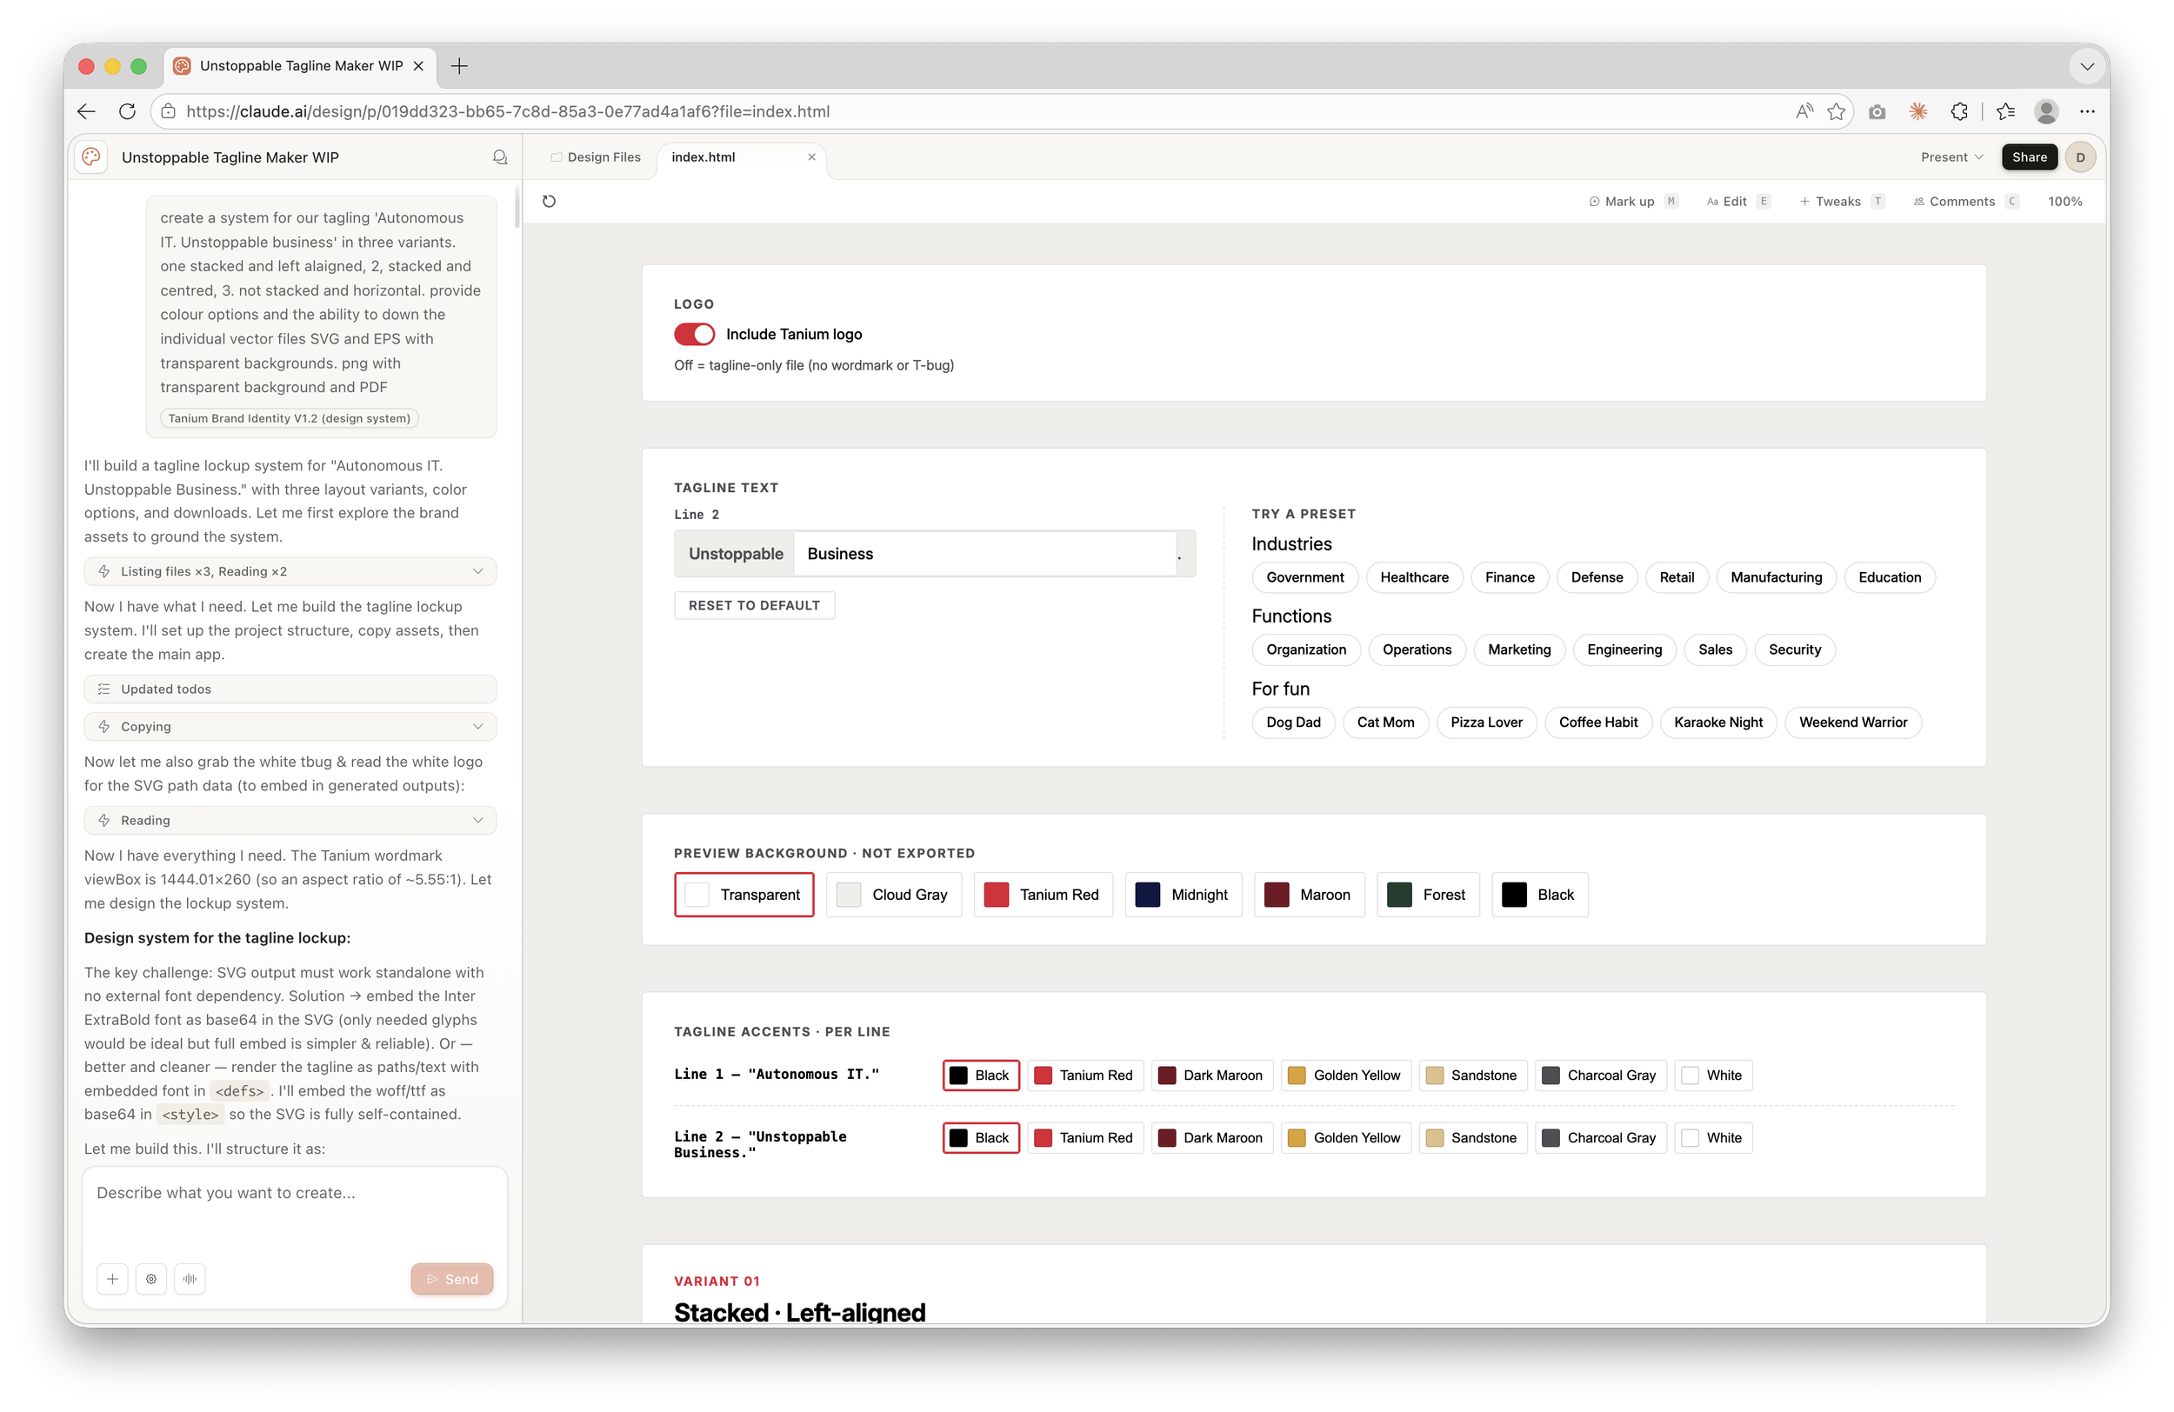This screenshot has width=2174, height=1412.
Task: Choose Charcoal Gray accent for Line 2
Action: coord(1600,1137)
